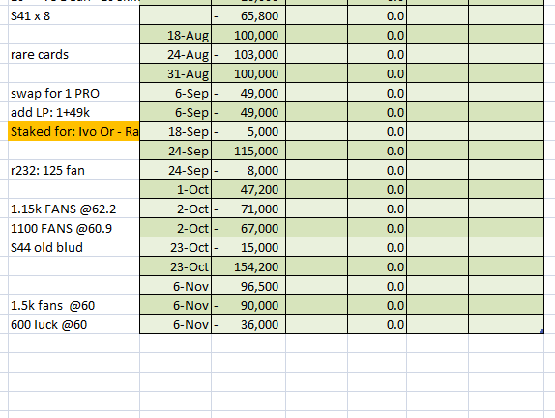This screenshot has height=418, width=555.
Task: Click the 65,800 amount cell
Action: (248, 15)
